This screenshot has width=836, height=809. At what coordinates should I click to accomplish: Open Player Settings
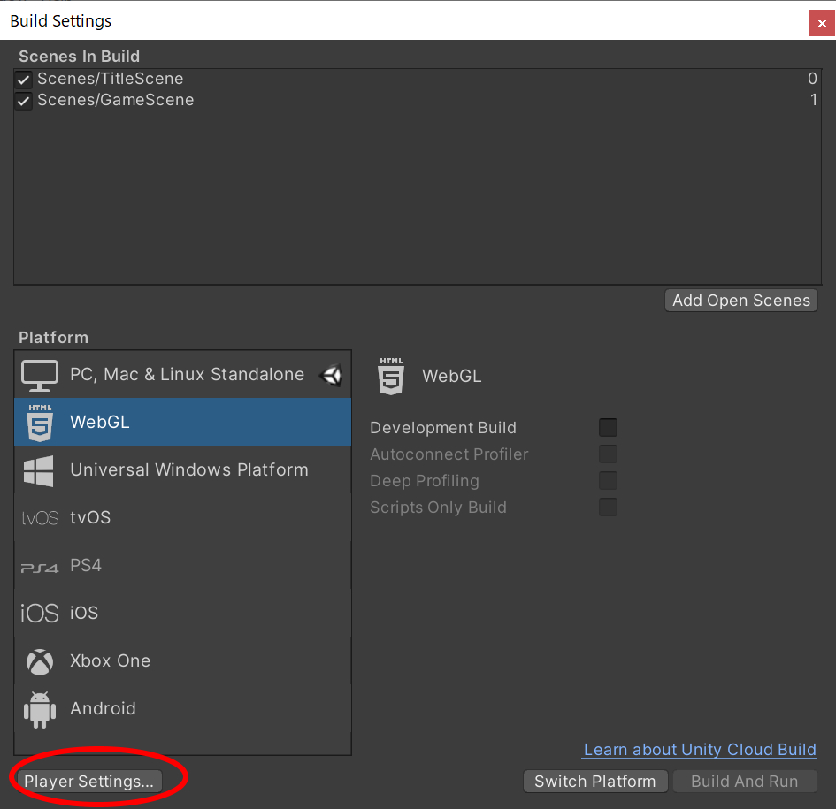pyautogui.click(x=89, y=782)
